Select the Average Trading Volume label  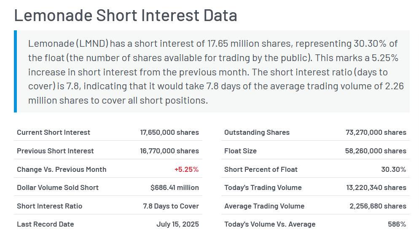264,206
